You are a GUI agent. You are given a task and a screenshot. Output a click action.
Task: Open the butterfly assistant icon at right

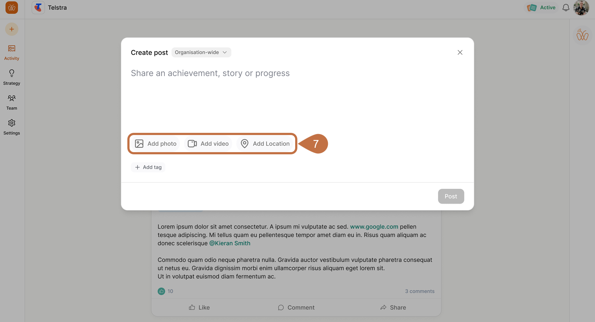pos(582,35)
